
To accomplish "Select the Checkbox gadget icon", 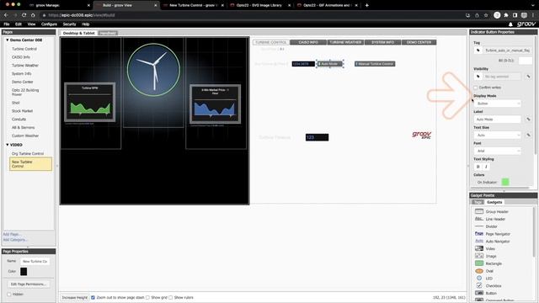I will point(479,285).
